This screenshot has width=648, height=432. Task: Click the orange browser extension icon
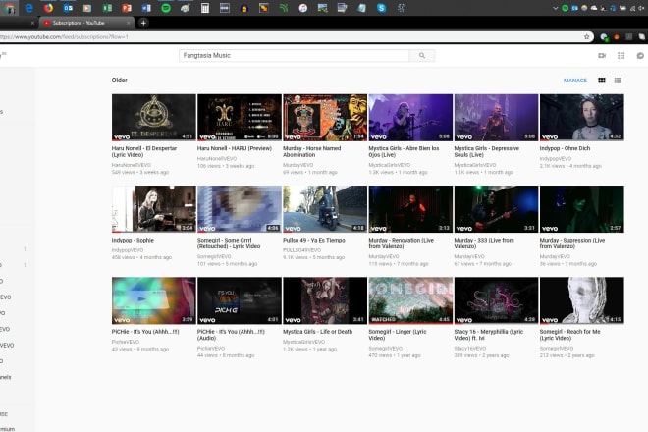(617, 36)
